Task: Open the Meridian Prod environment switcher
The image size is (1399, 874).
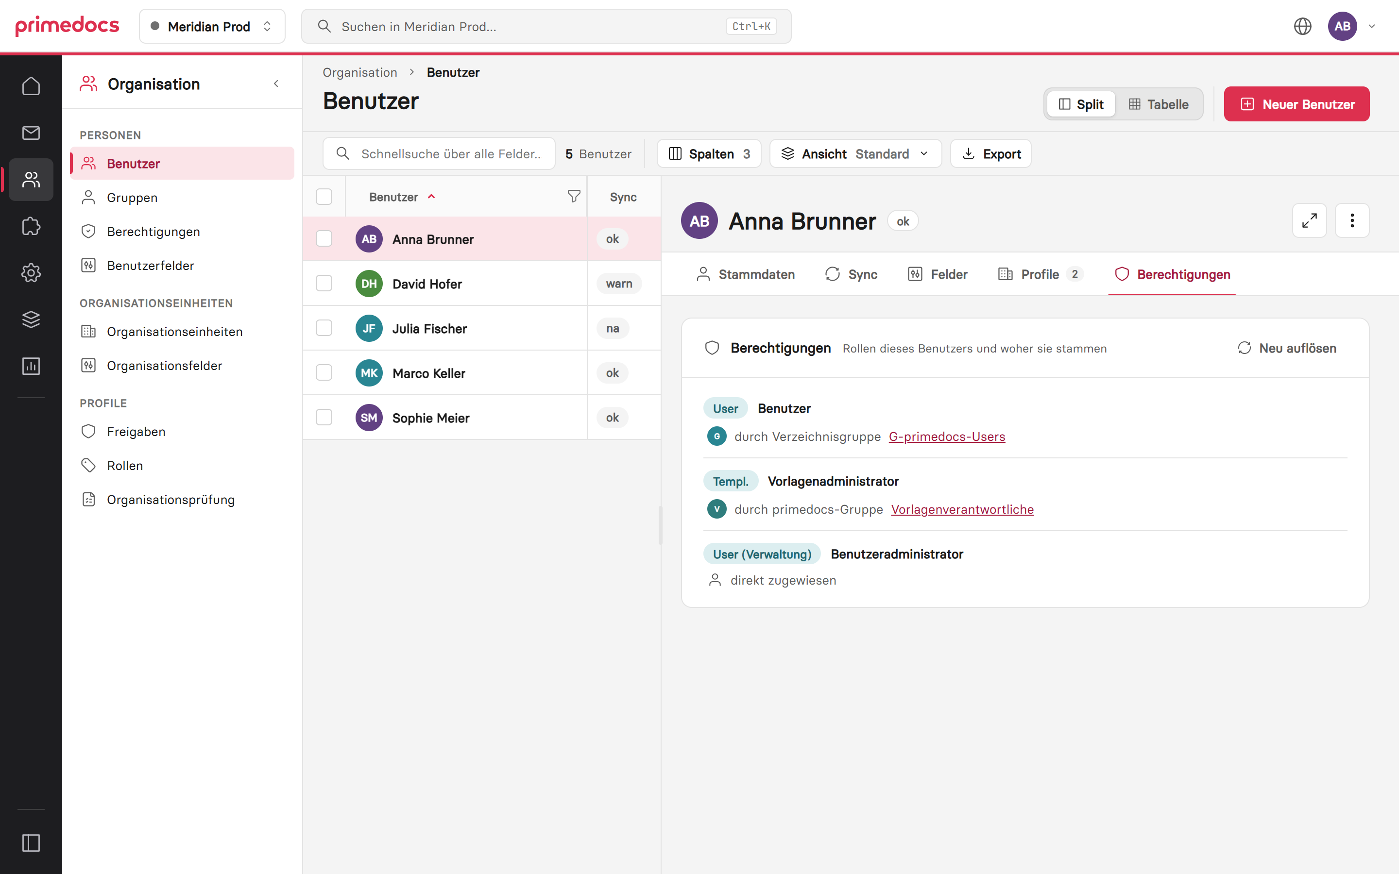Action: (212, 26)
